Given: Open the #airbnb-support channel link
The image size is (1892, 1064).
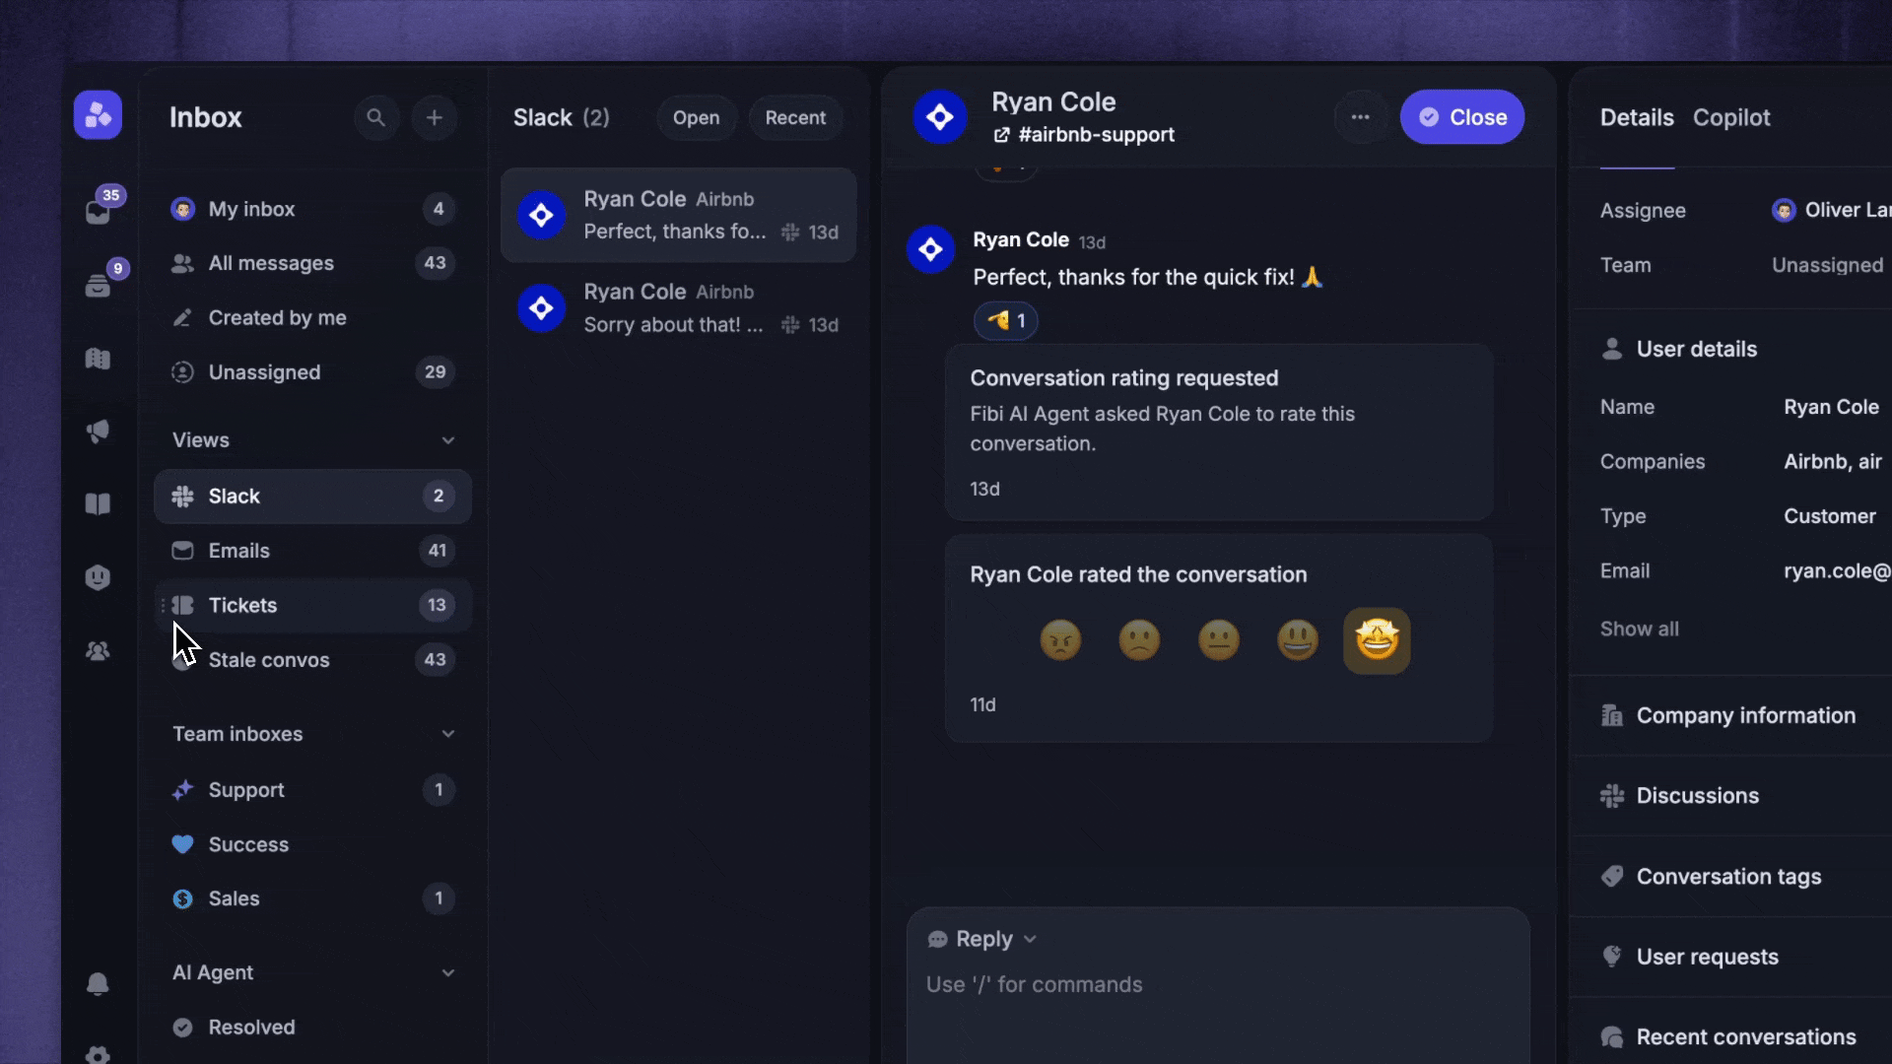Looking at the screenshot, I should [1084, 135].
